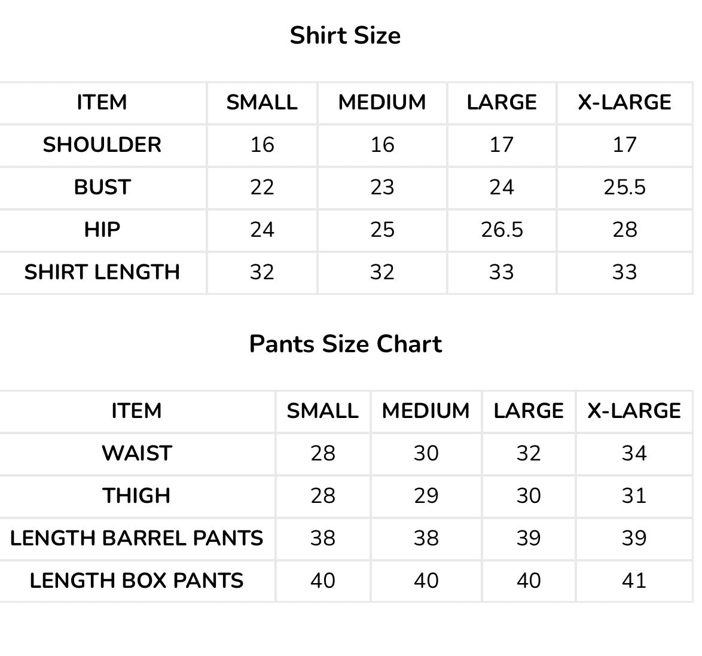Click the SHIRT LENGTH row label

102,272
